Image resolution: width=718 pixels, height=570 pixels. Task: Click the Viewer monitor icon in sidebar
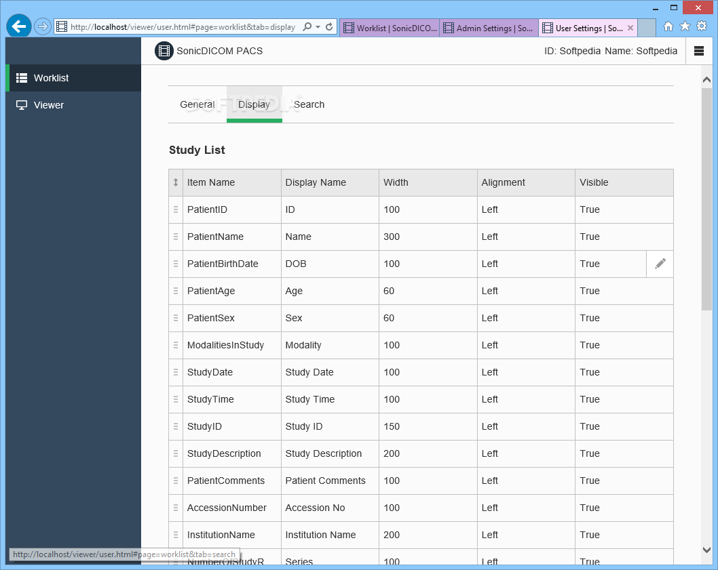click(x=22, y=105)
